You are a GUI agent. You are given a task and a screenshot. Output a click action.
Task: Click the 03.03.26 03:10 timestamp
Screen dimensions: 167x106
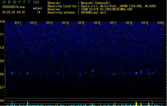click(x=14, y=12)
